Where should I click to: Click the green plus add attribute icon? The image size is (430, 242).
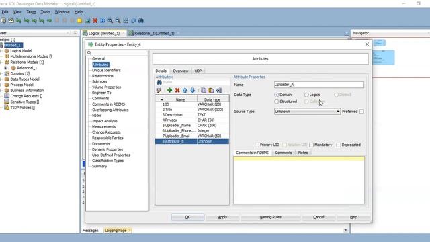[169, 90]
